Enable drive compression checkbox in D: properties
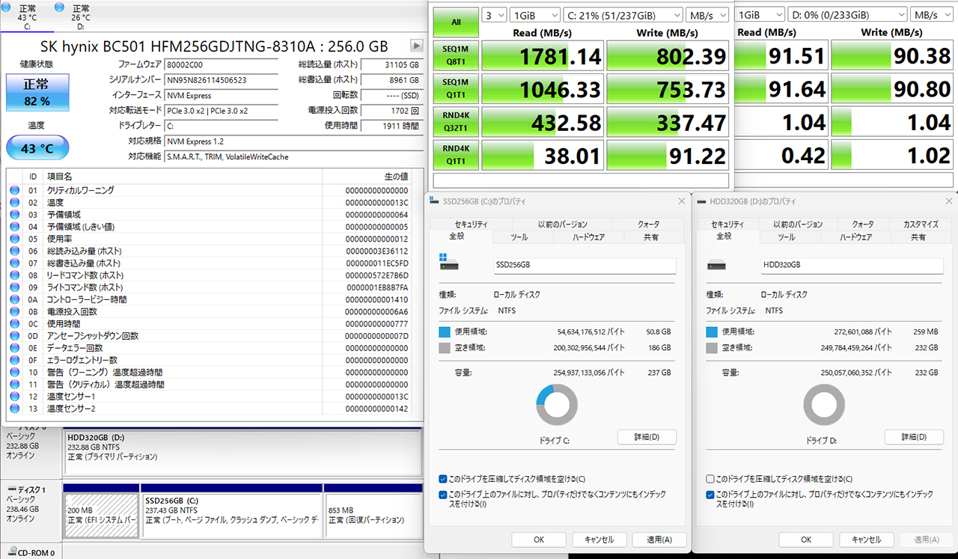 710,479
